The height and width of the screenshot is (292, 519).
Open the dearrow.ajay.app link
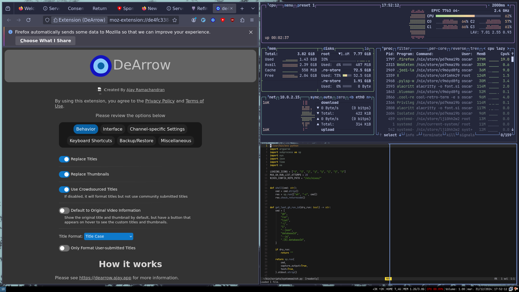point(105,278)
